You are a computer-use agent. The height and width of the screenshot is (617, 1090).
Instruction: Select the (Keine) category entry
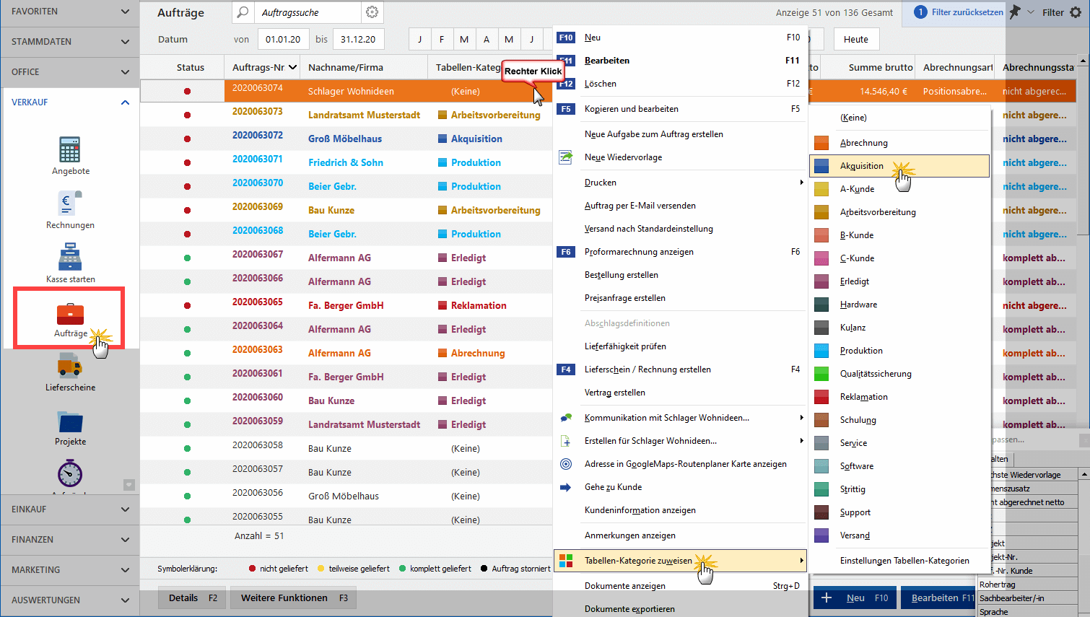tap(899, 118)
